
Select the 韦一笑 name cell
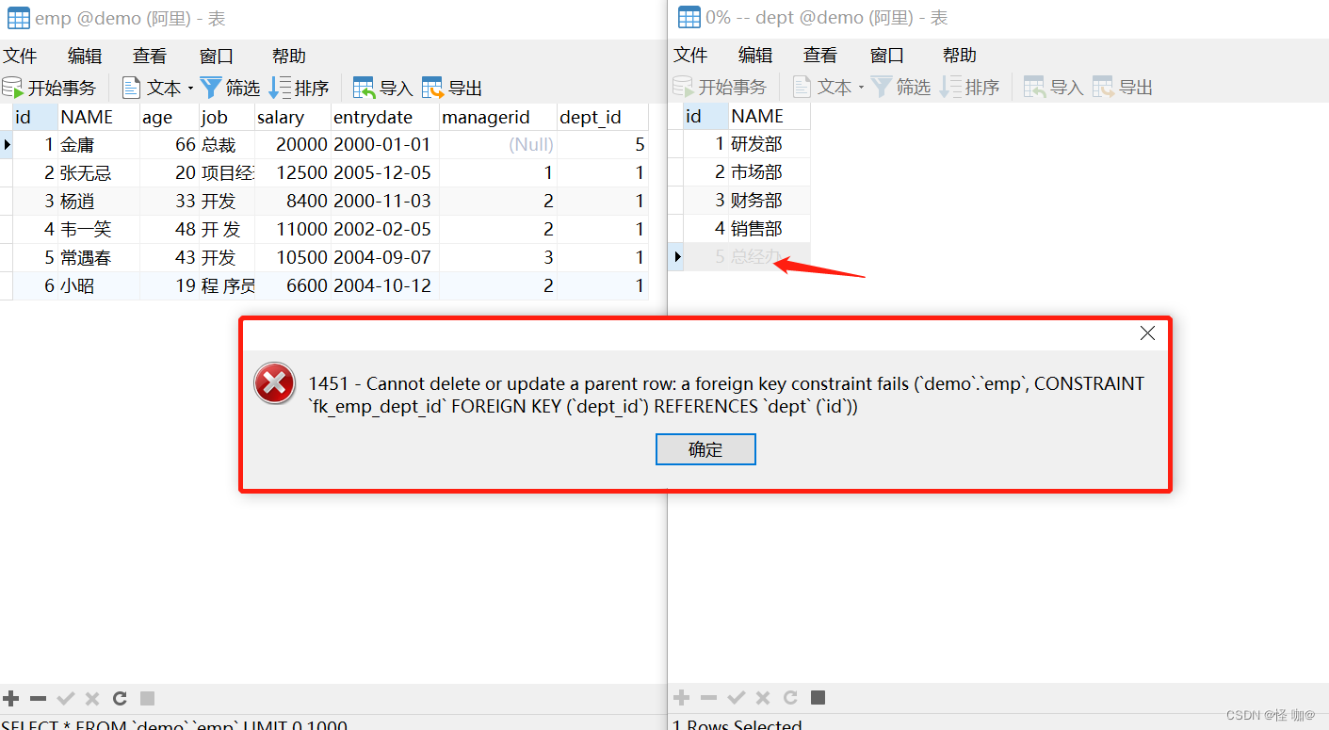(x=99, y=230)
